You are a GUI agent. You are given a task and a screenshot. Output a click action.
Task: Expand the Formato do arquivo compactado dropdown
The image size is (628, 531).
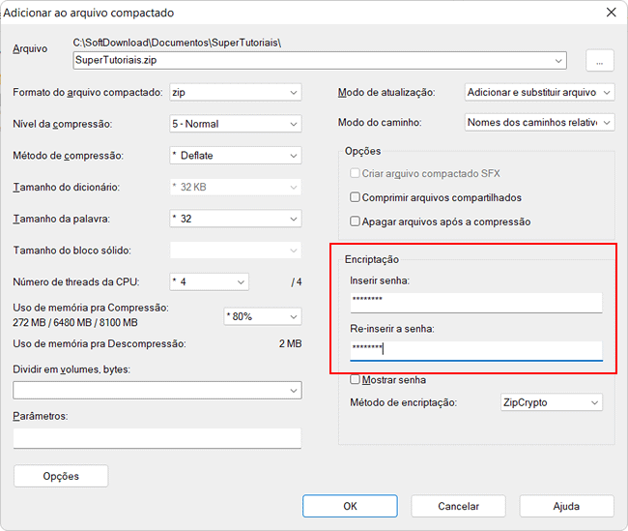click(294, 93)
